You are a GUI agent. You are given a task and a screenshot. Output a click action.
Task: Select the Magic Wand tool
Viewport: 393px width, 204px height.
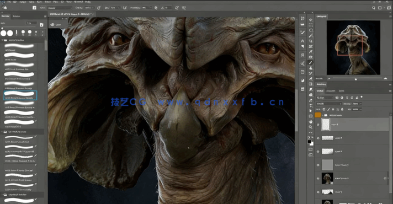point(311,36)
